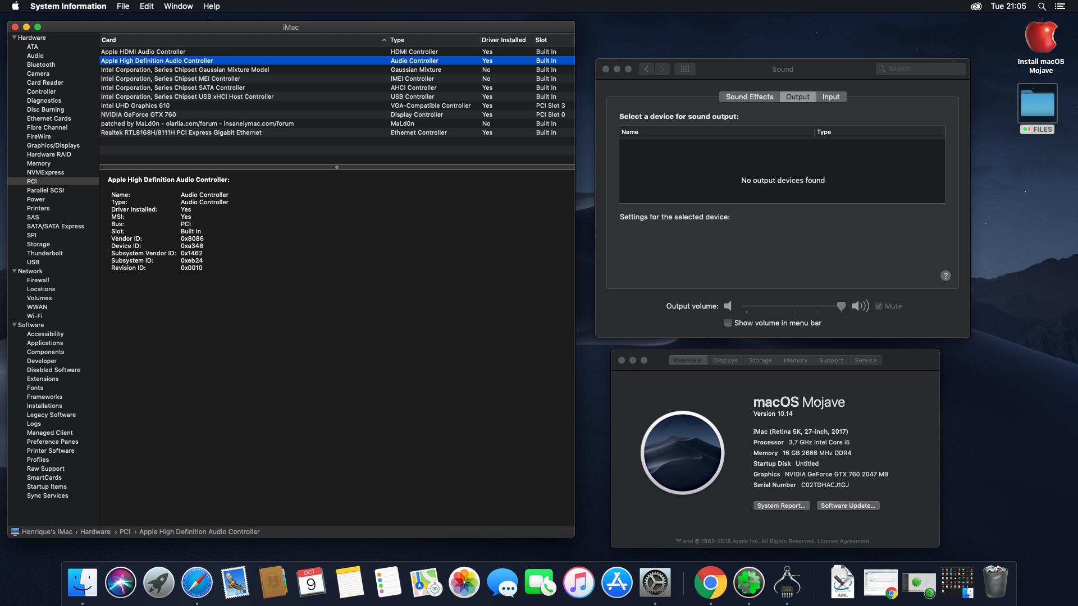Open System Preferences from the dock

(655, 582)
